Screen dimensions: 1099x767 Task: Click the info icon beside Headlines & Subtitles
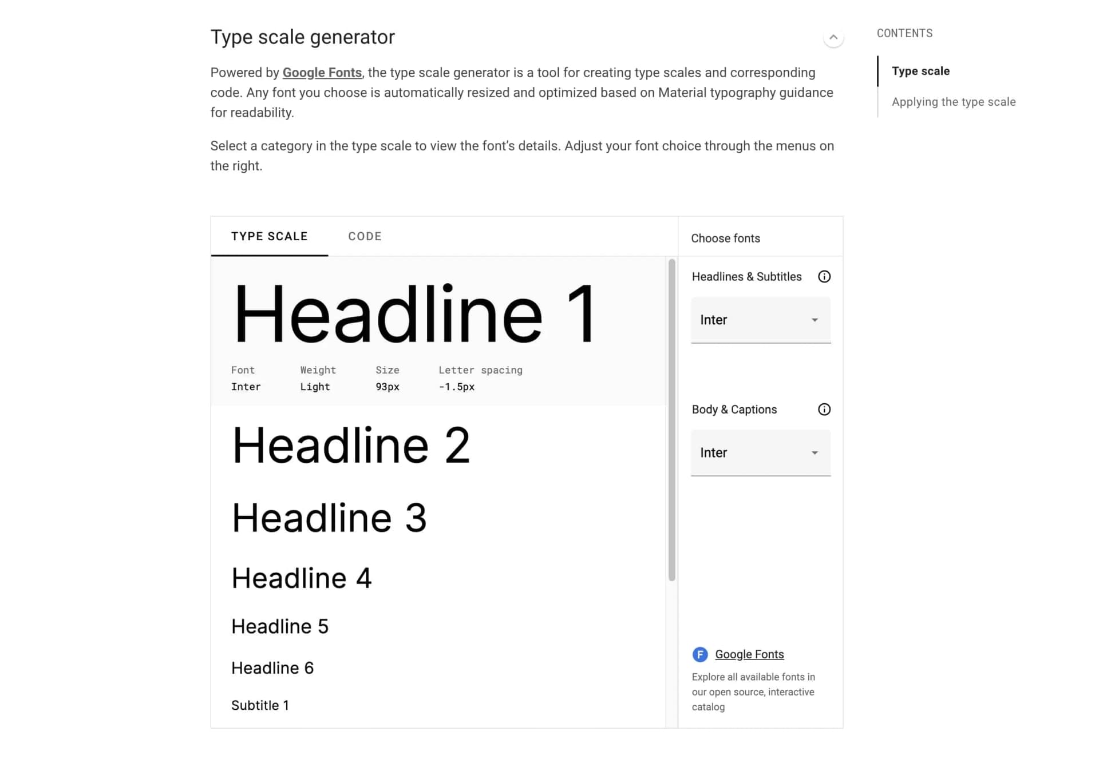pyautogui.click(x=824, y=276)
